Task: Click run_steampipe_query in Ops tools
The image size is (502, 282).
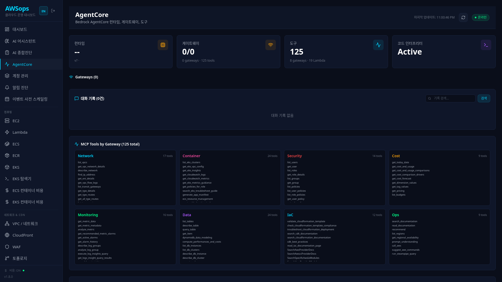Action: tap(404, 254)
